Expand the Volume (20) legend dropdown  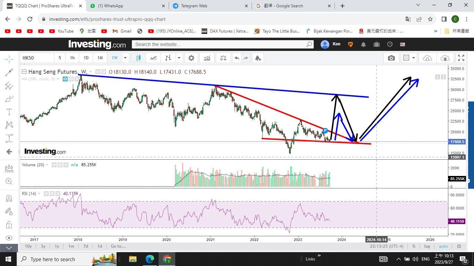47,165
